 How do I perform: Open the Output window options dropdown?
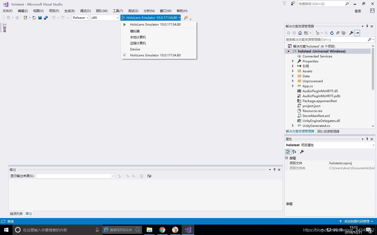tap(270, 169)
